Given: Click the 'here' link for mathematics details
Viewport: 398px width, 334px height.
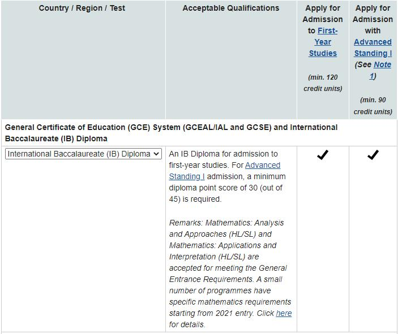Looking at the screenshot, I should coord(284,313).
